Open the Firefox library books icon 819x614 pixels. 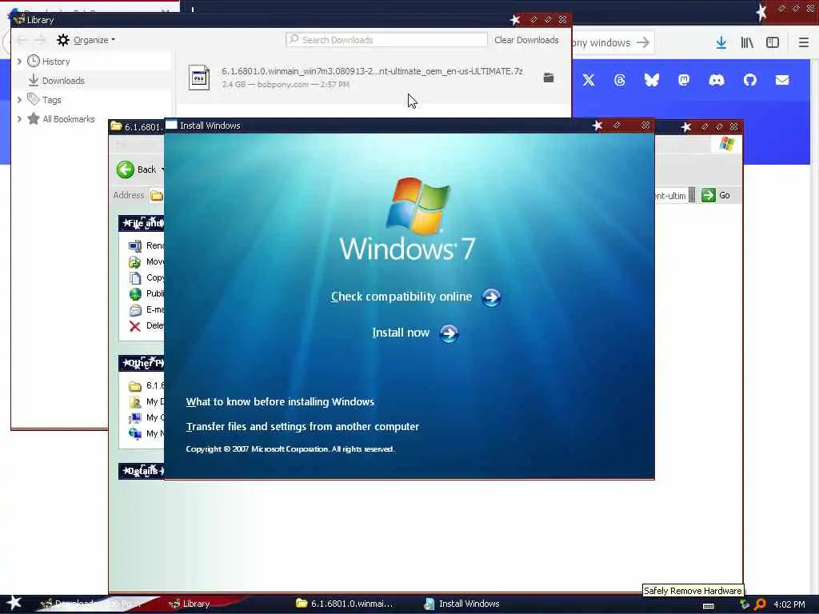[x=748, y=43]
